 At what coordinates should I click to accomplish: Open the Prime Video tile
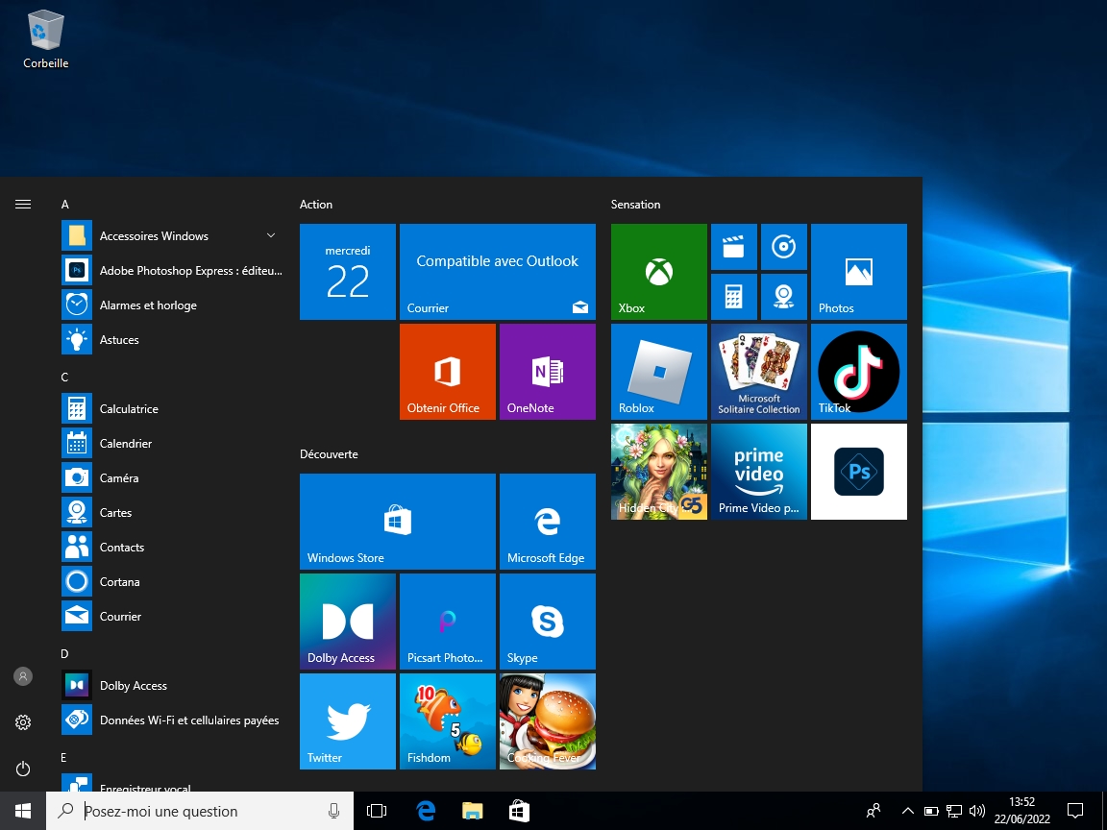759,472
